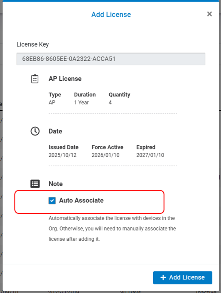Image resolution: width=221 pixels, height=293 pixels.
Task: Click the Quantity value 4
Action: tap(110, 102)
